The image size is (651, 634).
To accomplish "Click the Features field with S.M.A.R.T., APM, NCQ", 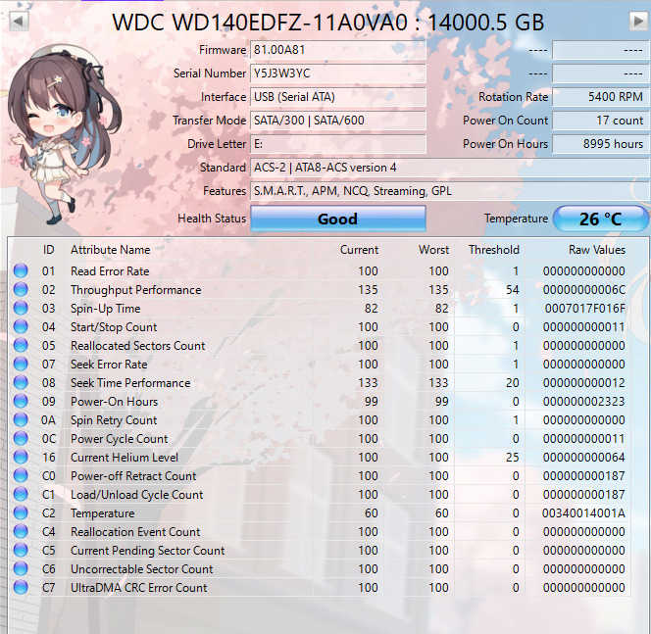I will click(449, 191).
